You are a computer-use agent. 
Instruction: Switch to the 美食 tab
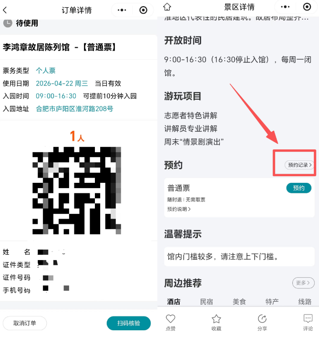239,302
